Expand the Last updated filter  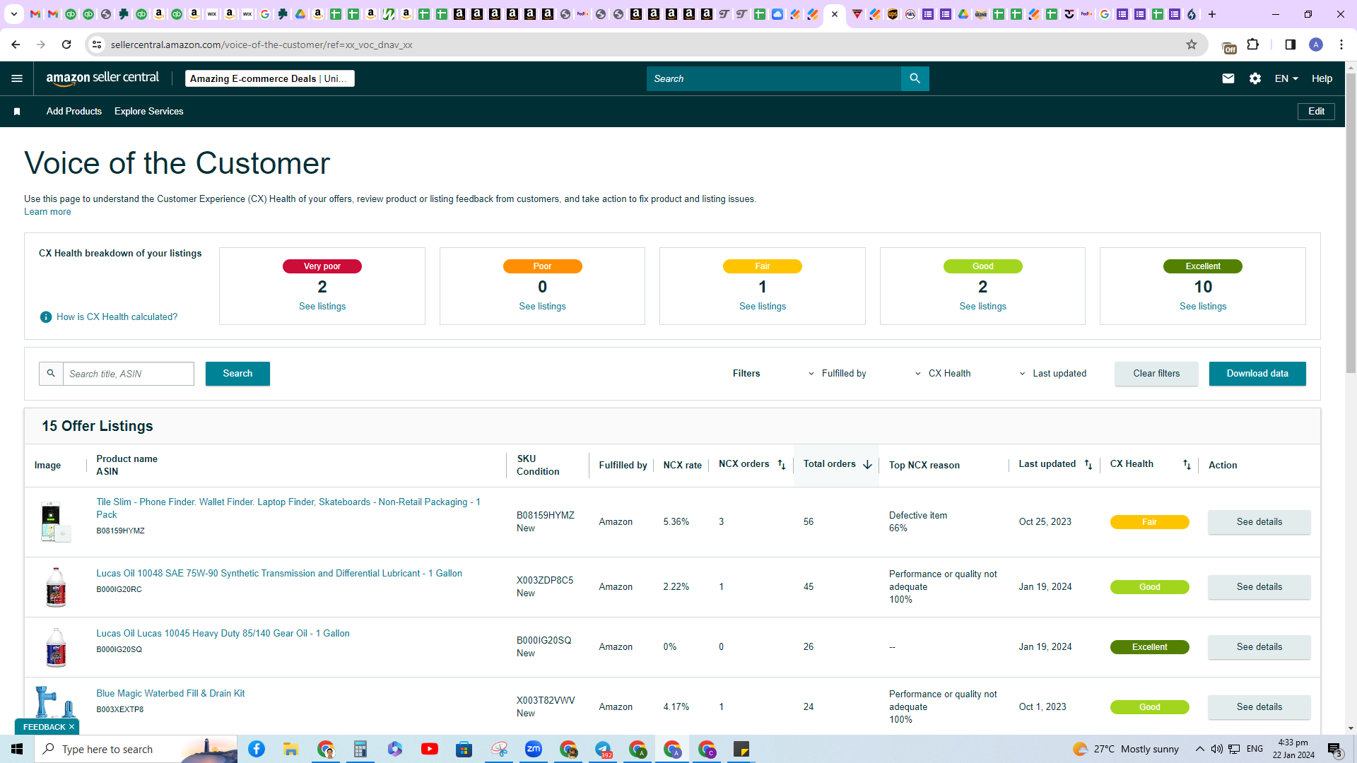point(1052,374)
